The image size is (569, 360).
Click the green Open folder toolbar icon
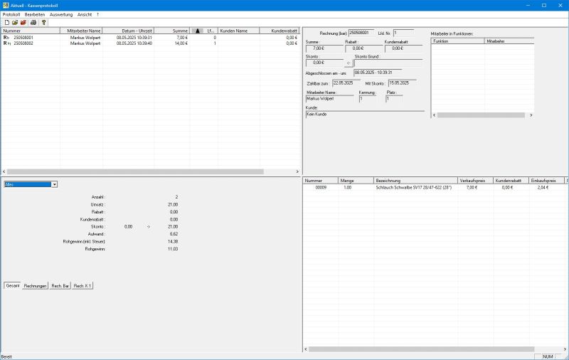point(15,23)
